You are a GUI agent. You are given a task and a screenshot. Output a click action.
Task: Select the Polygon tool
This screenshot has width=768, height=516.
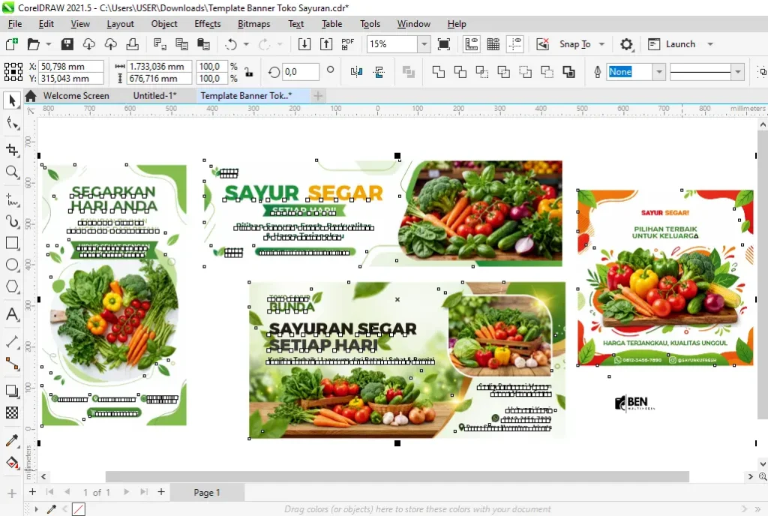click(12, 286)
